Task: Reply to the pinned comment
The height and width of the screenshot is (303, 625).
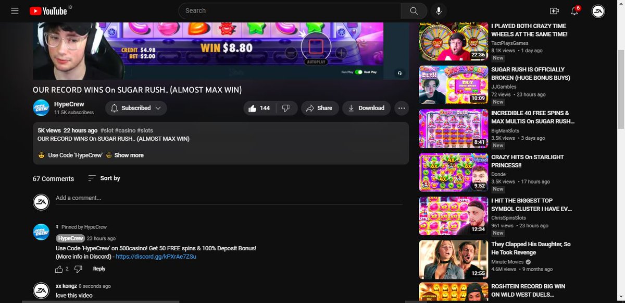Action: [x=99, y=269]
